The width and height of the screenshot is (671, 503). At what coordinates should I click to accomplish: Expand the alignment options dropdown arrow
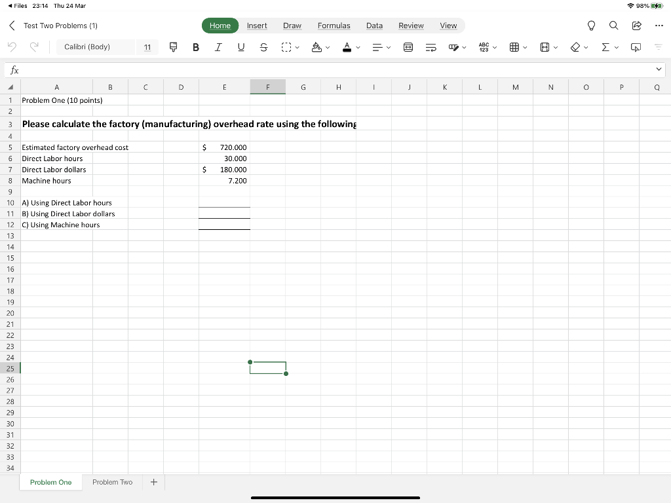389,47
